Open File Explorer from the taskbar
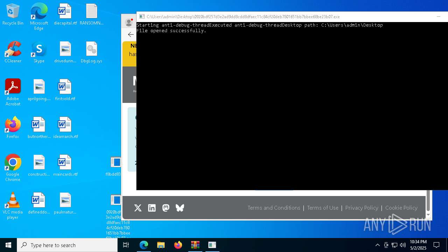Viewport: 448px width, 252px height. point(161,245)
